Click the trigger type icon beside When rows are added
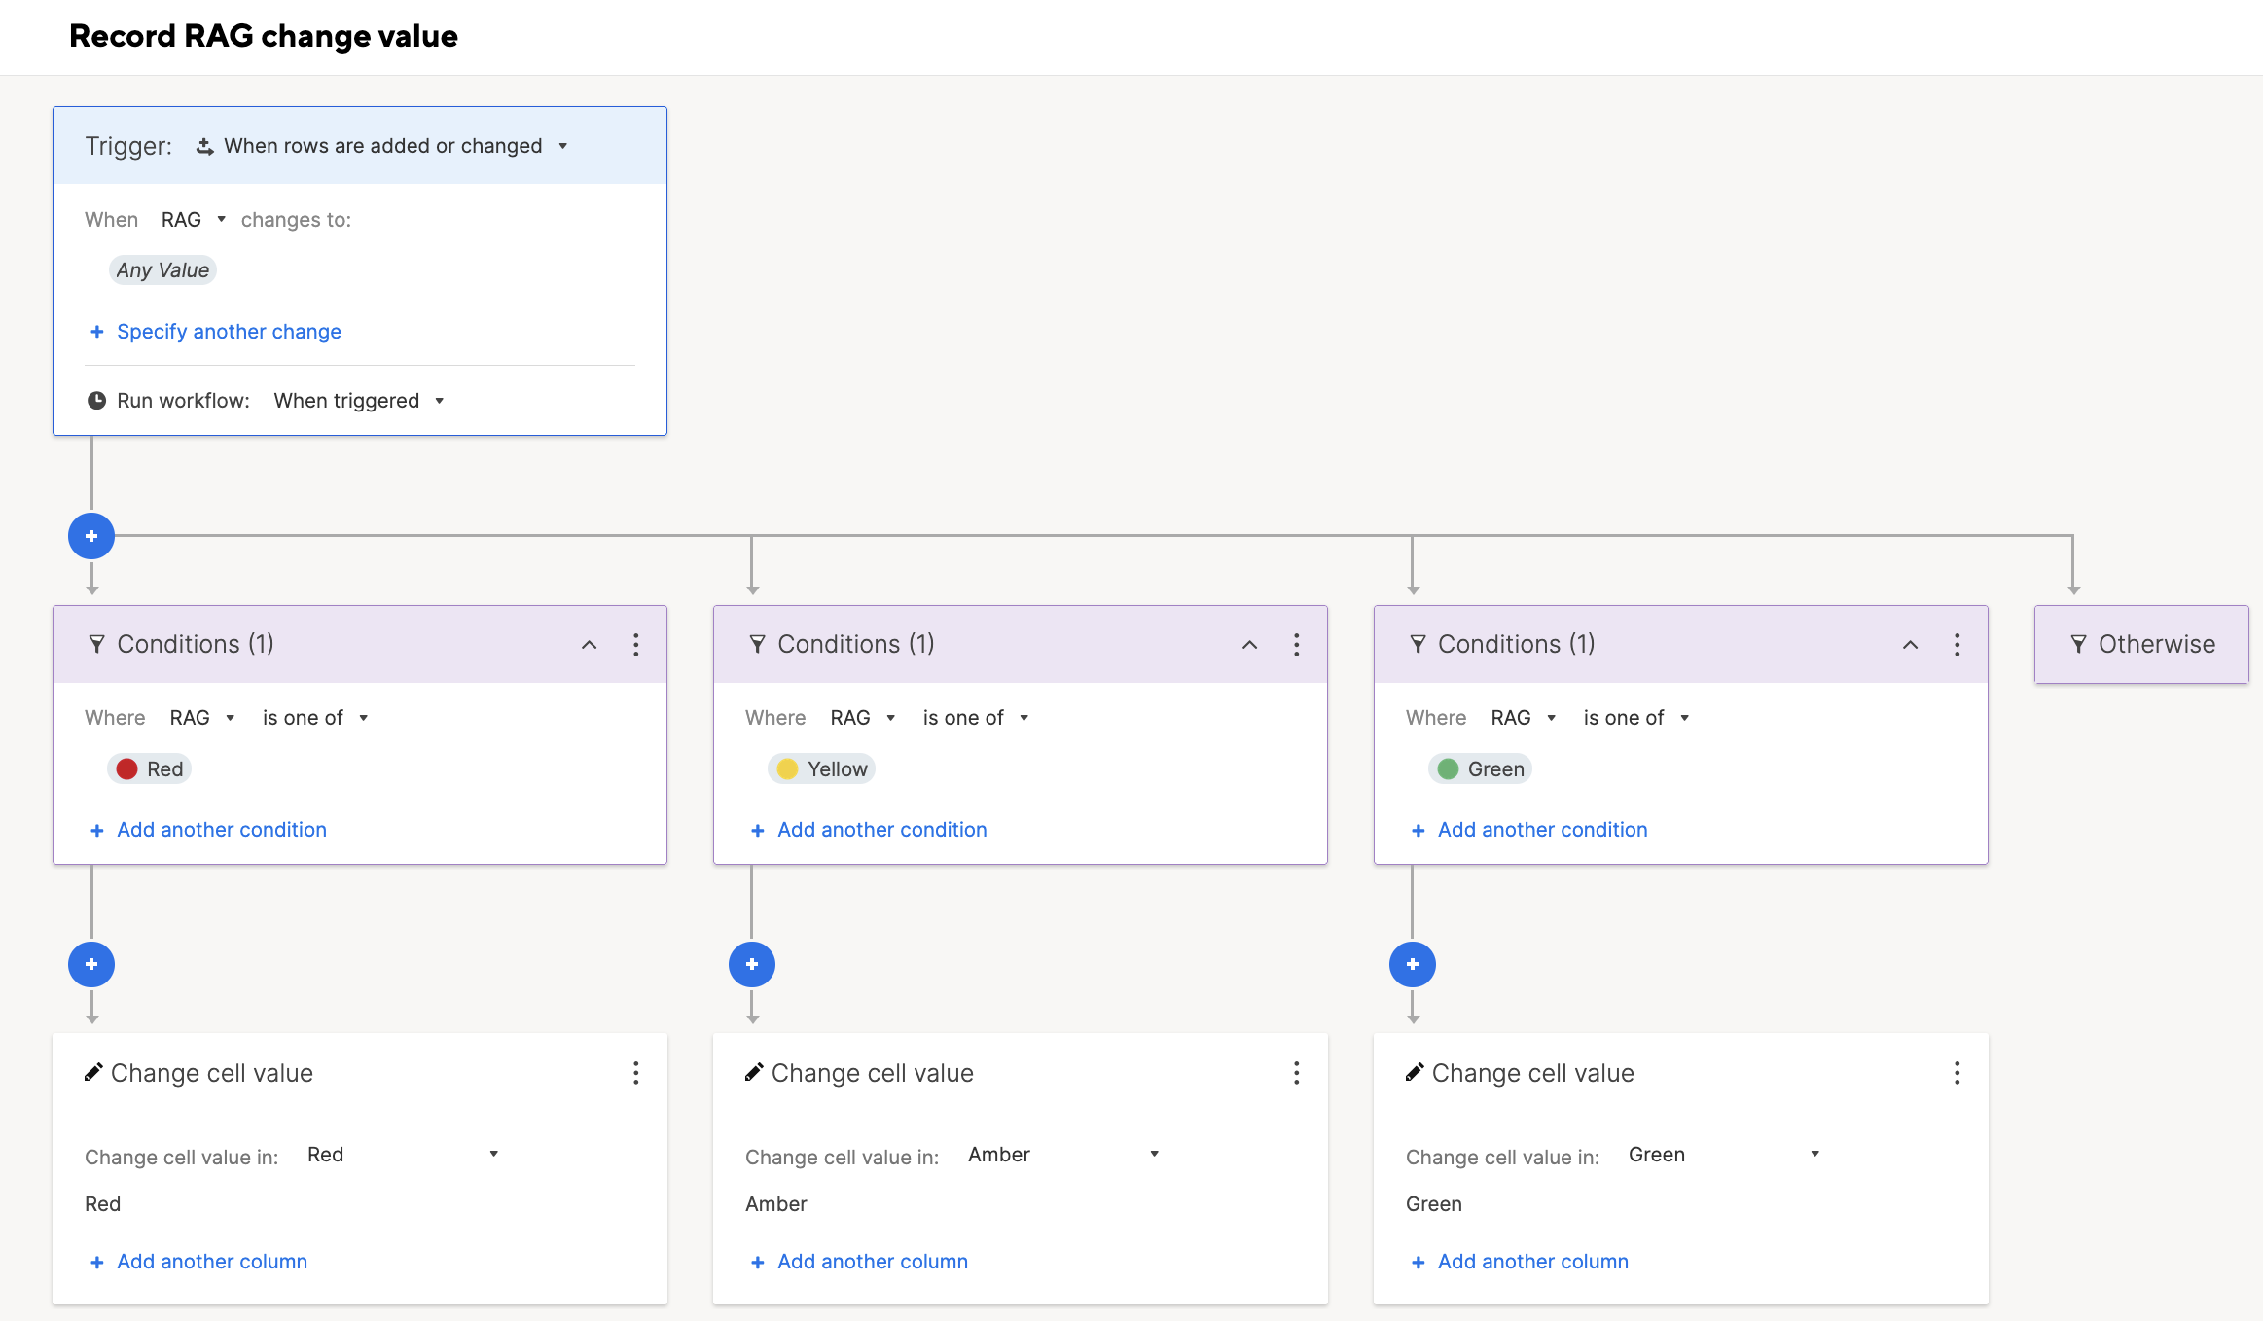Screen dimensions: 2263x1321 pos(204,146)
